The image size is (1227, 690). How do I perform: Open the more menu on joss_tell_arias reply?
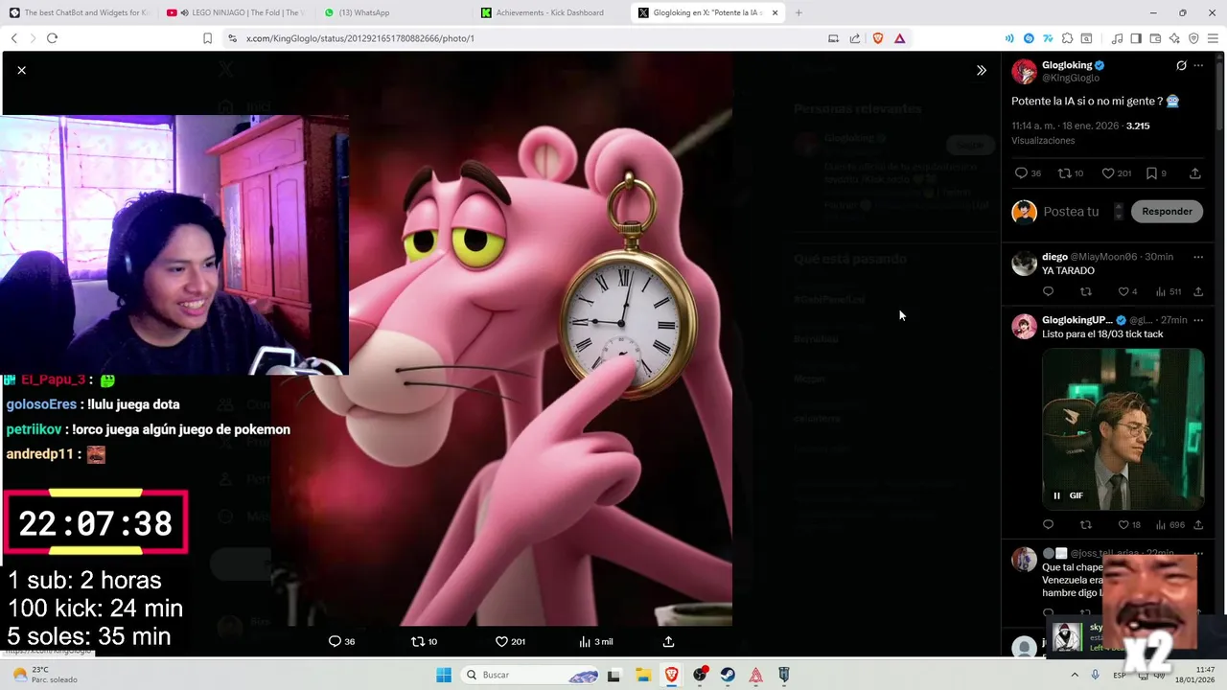[x=1198, y=553]
